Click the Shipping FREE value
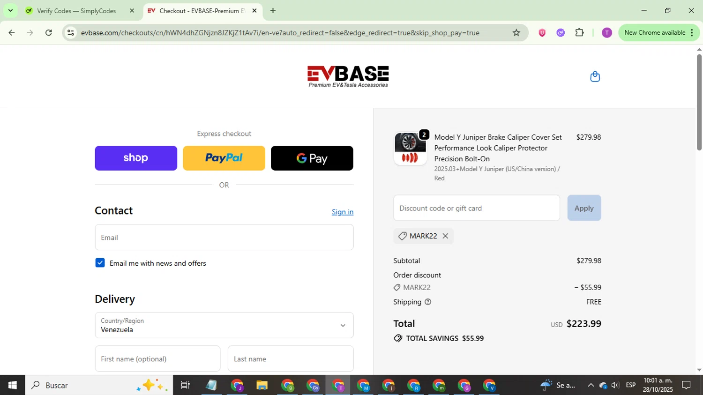The height and width of the screenshot is (395, 703). (x=593, y=302)
